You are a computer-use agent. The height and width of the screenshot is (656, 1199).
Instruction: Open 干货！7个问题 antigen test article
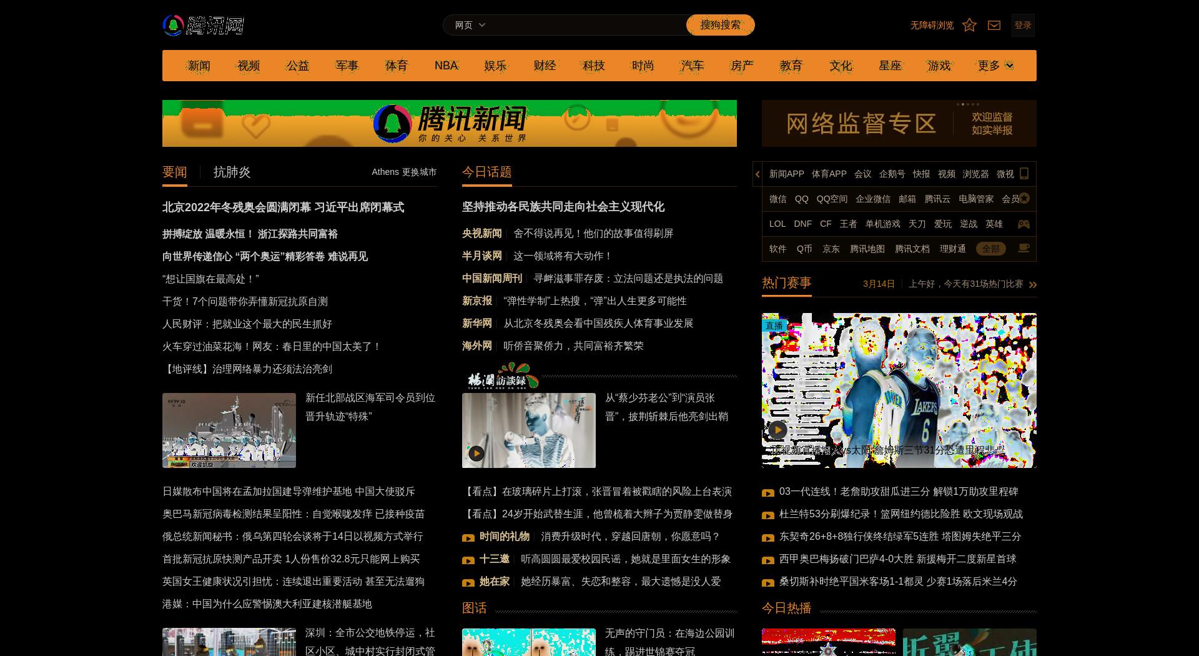tap(245, 302)
